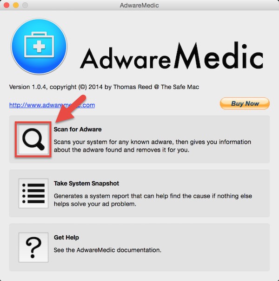Open help via the question mark icon

33,247
